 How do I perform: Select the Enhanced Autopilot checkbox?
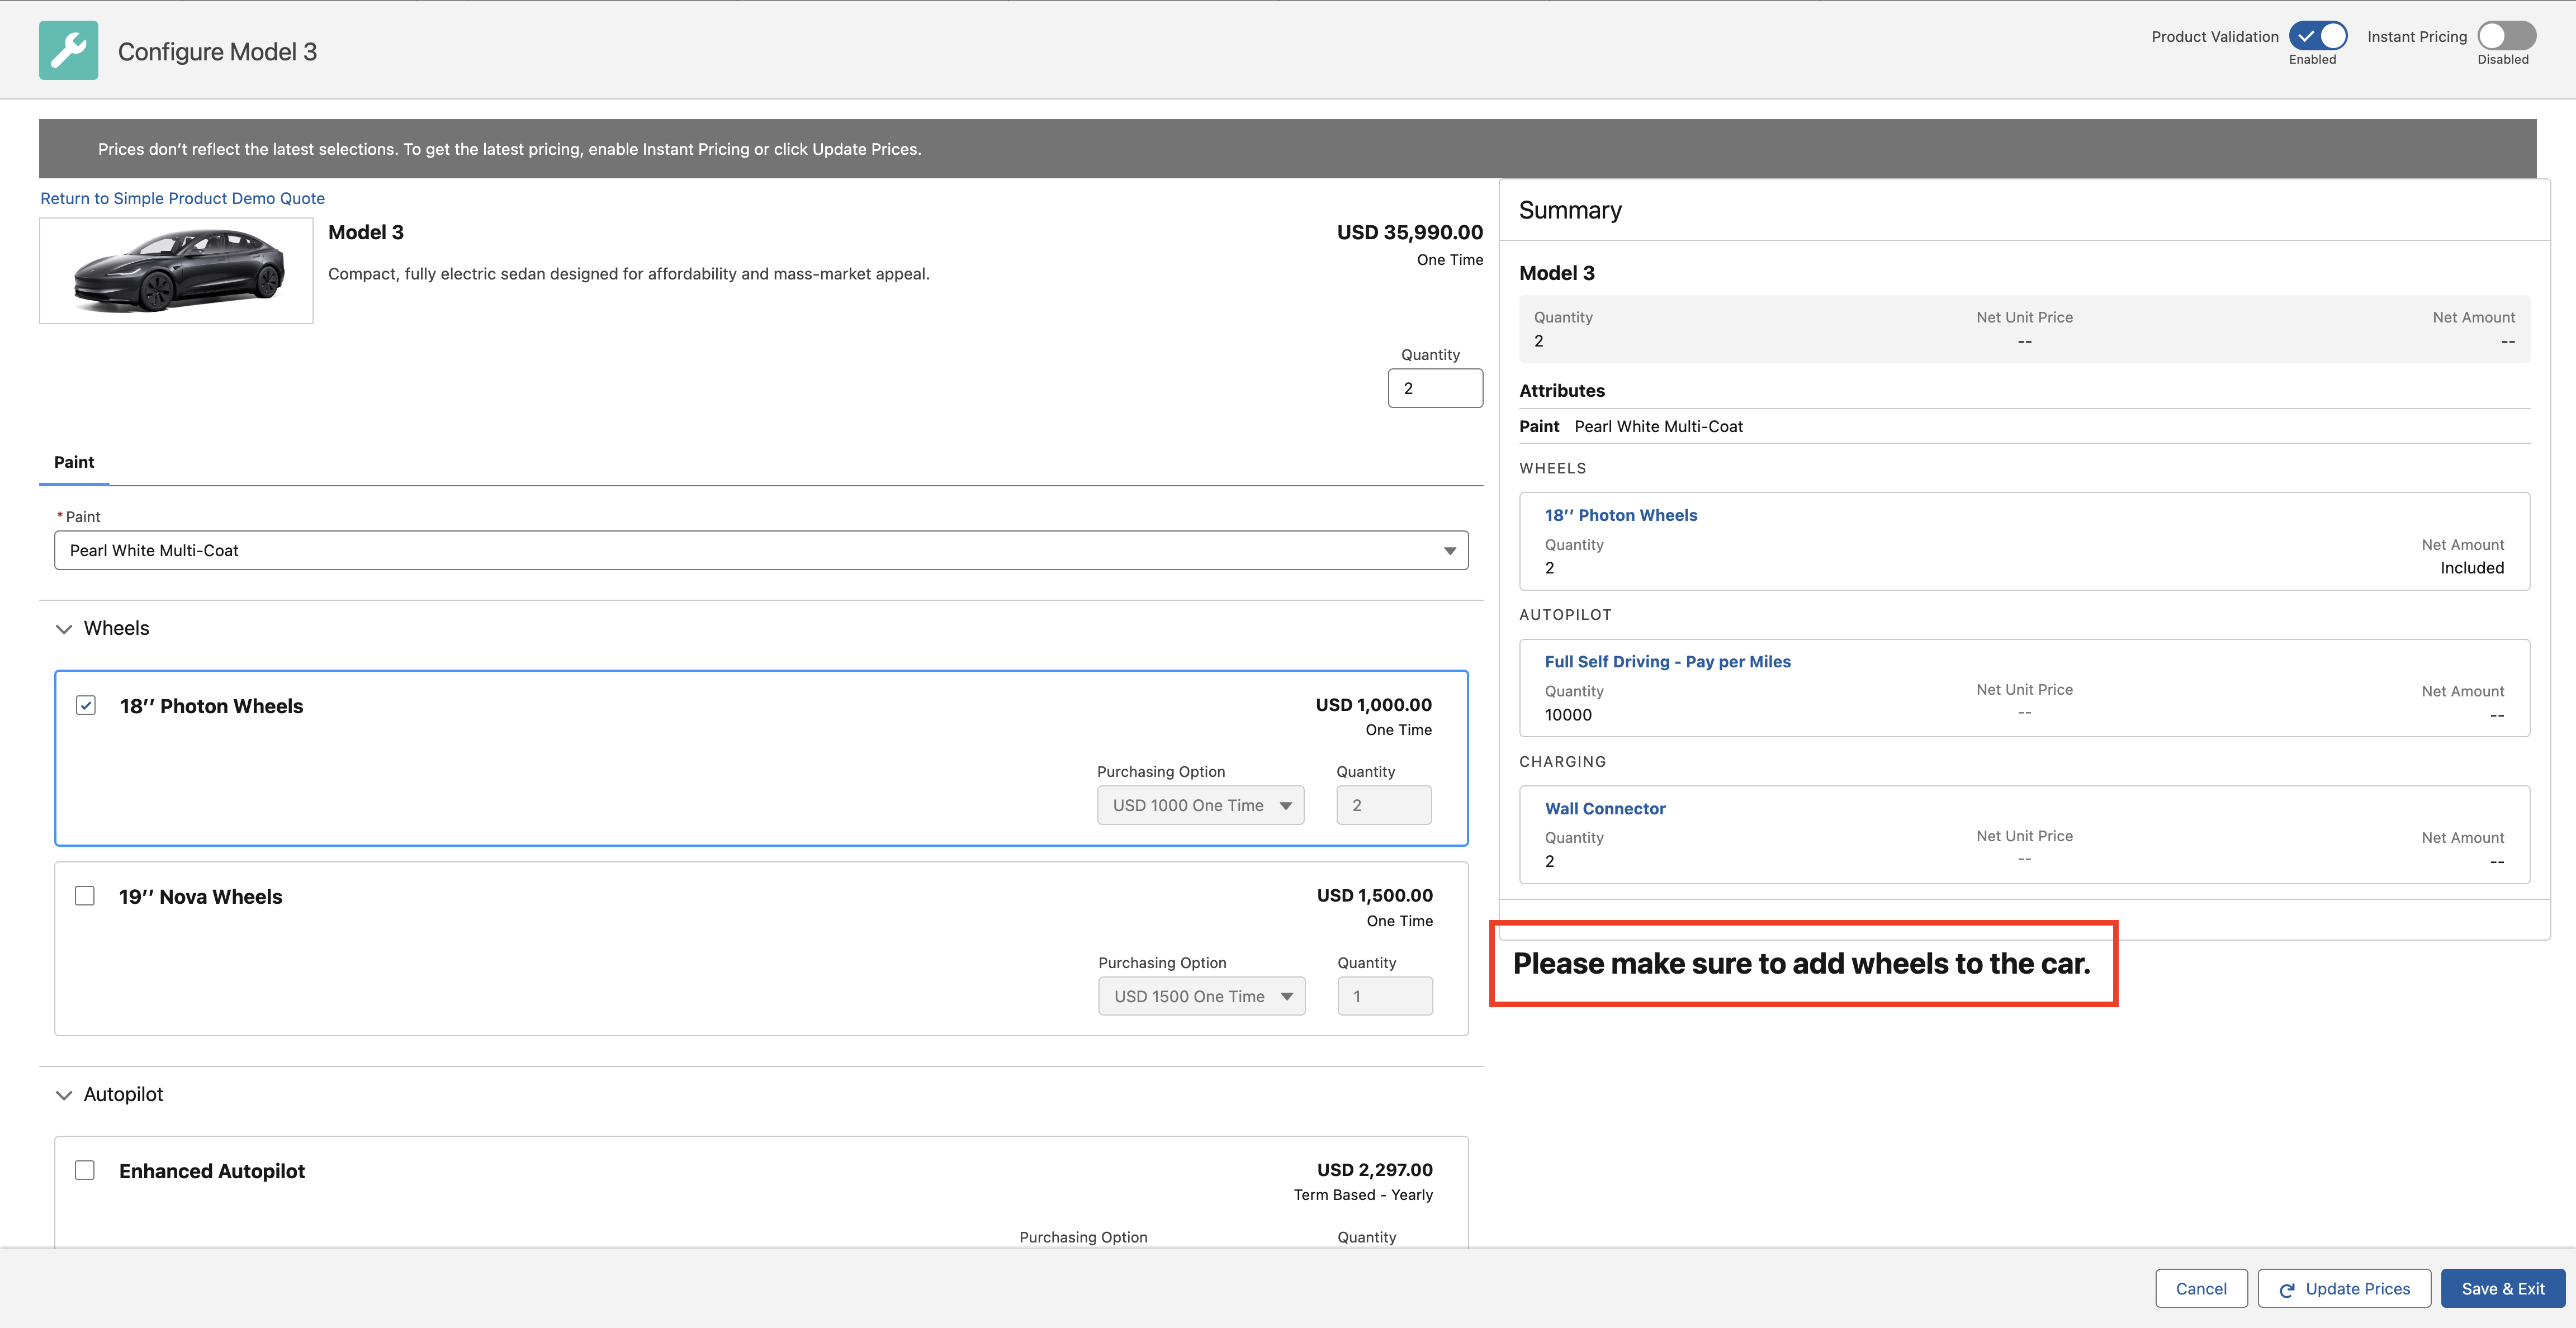pyautogui.click(x=85, y=1169)
